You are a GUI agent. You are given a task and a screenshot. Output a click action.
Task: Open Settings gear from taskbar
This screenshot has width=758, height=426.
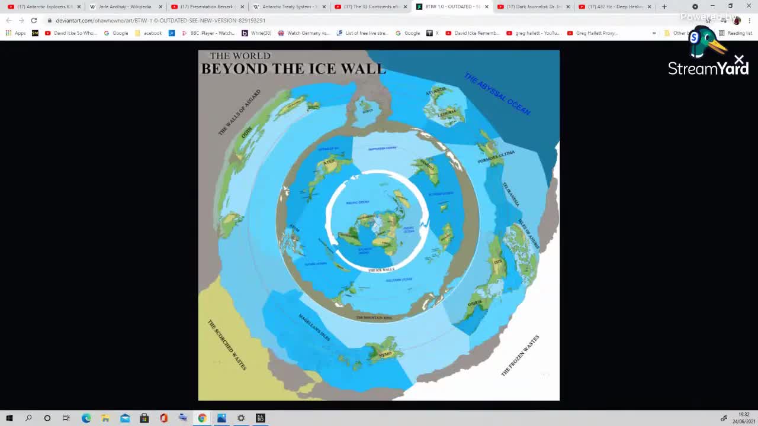tap(241, 418)
